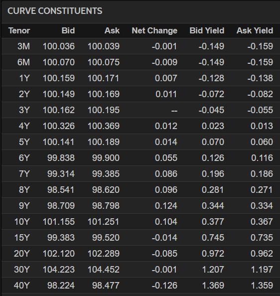The width and height of the screenshot is (280, 296).
Task: Select the 1Y tenor row label
Action: tap(24, 78)
